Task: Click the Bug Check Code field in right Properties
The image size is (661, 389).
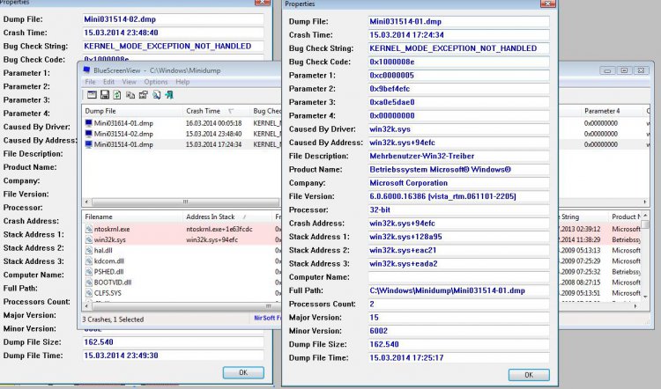Action: coord(458,62)
